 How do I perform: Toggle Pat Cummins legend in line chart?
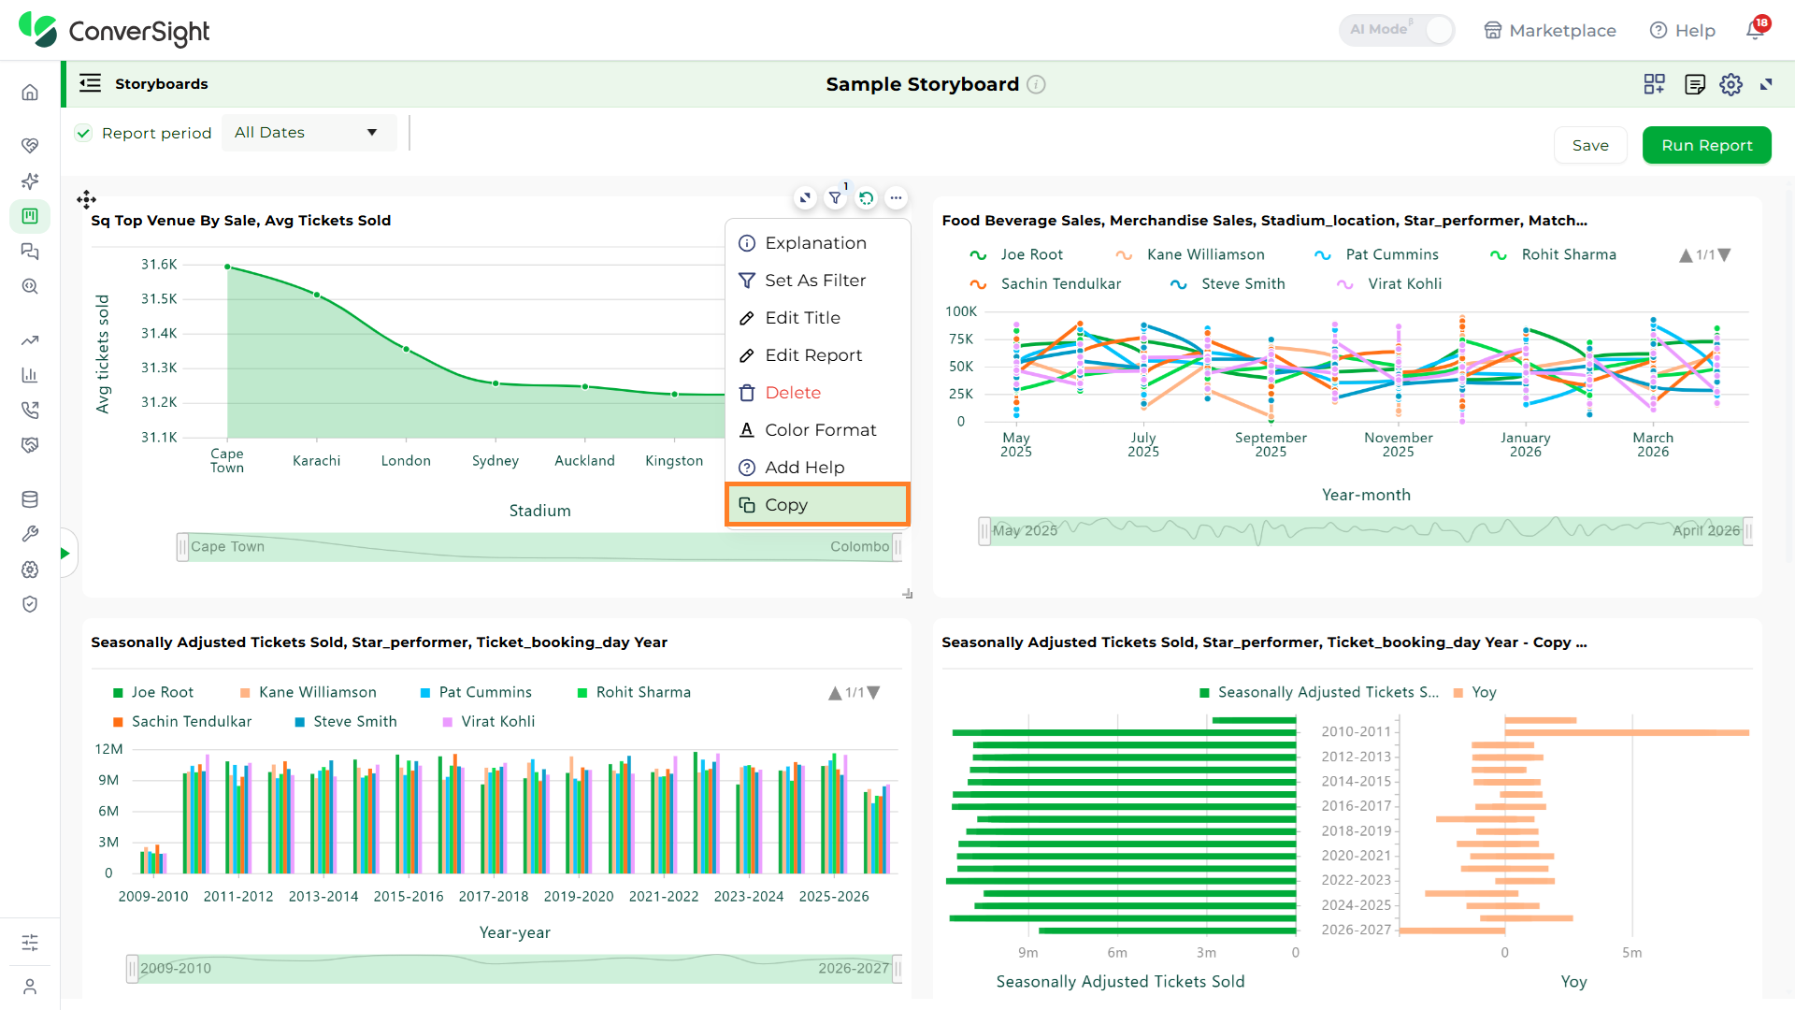coord(1376,254)
